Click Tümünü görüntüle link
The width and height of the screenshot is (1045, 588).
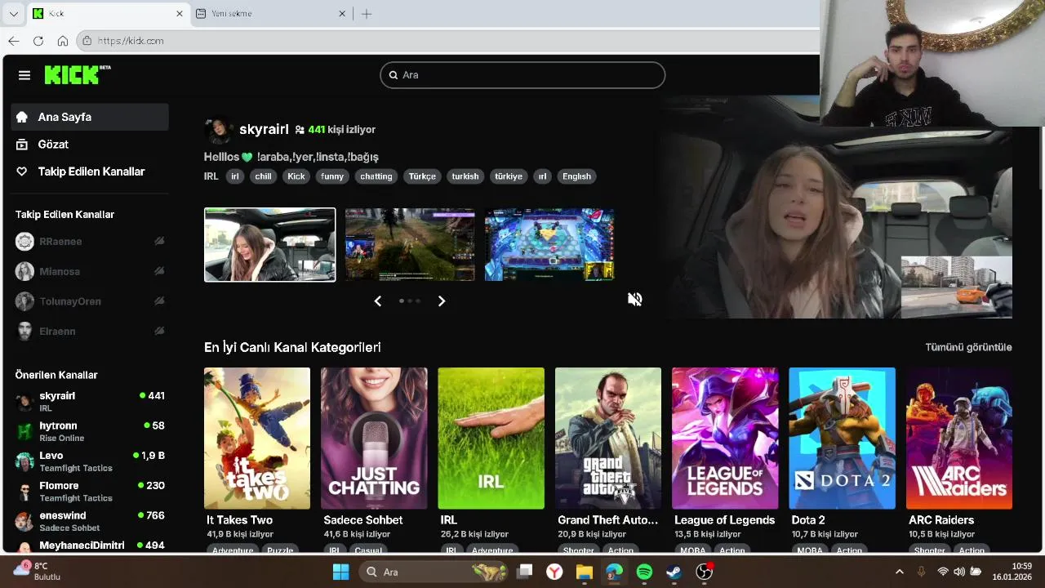pyautogui.click(x=968, y=347)
